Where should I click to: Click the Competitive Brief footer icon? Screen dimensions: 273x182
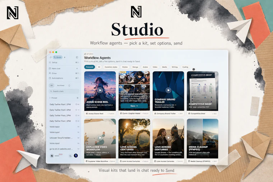pyautogui.click(x=189, y=114)
